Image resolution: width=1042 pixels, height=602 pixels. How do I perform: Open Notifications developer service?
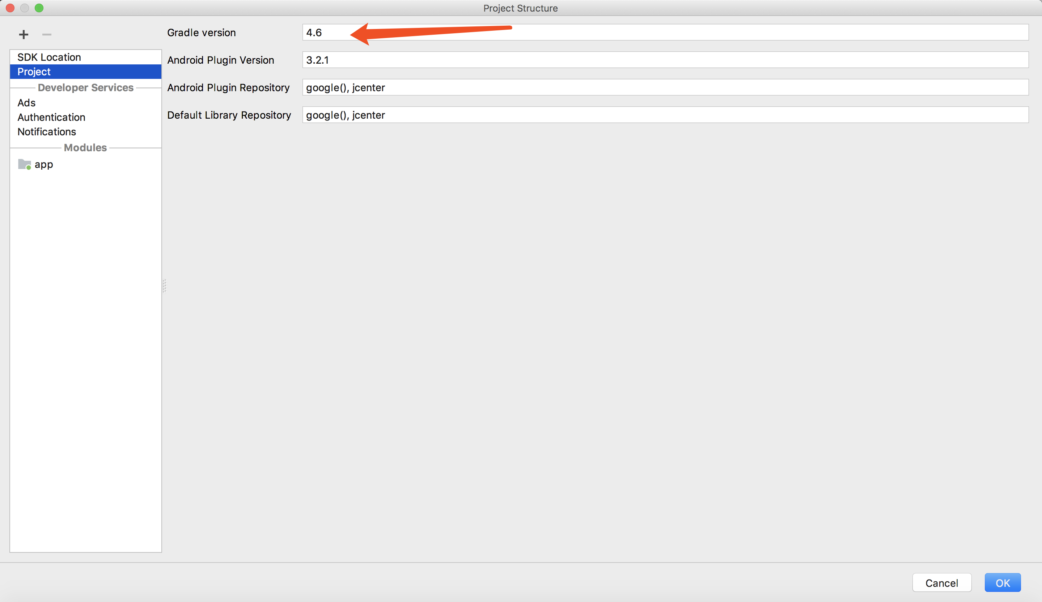[47, 131]
